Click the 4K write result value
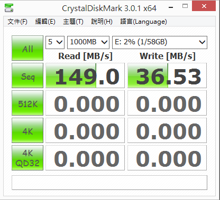Screen dimensions: 220x200 pos(167,130)
